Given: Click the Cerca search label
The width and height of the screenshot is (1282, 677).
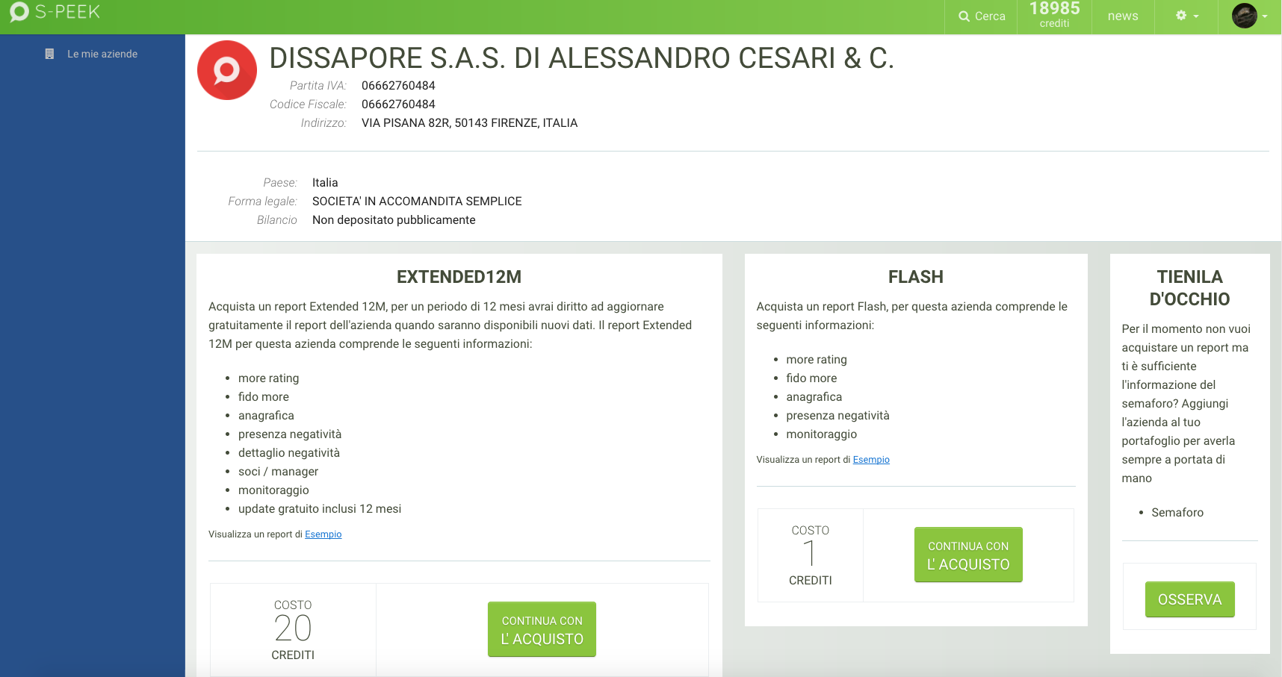Looking at the screenshot, I should point(990,16).
